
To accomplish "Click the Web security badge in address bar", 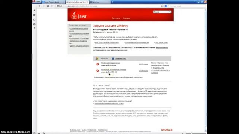I will pos(59,6).
